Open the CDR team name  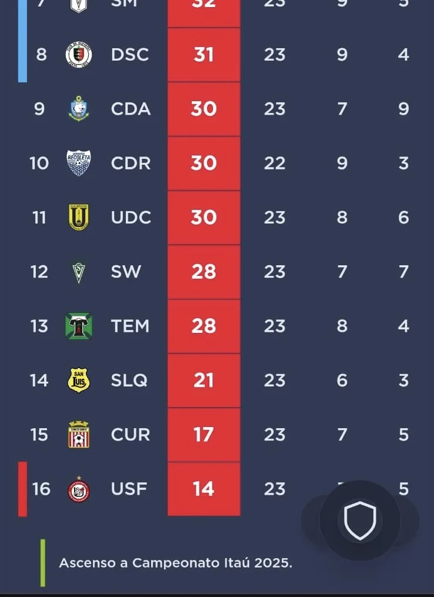(131, 164)
